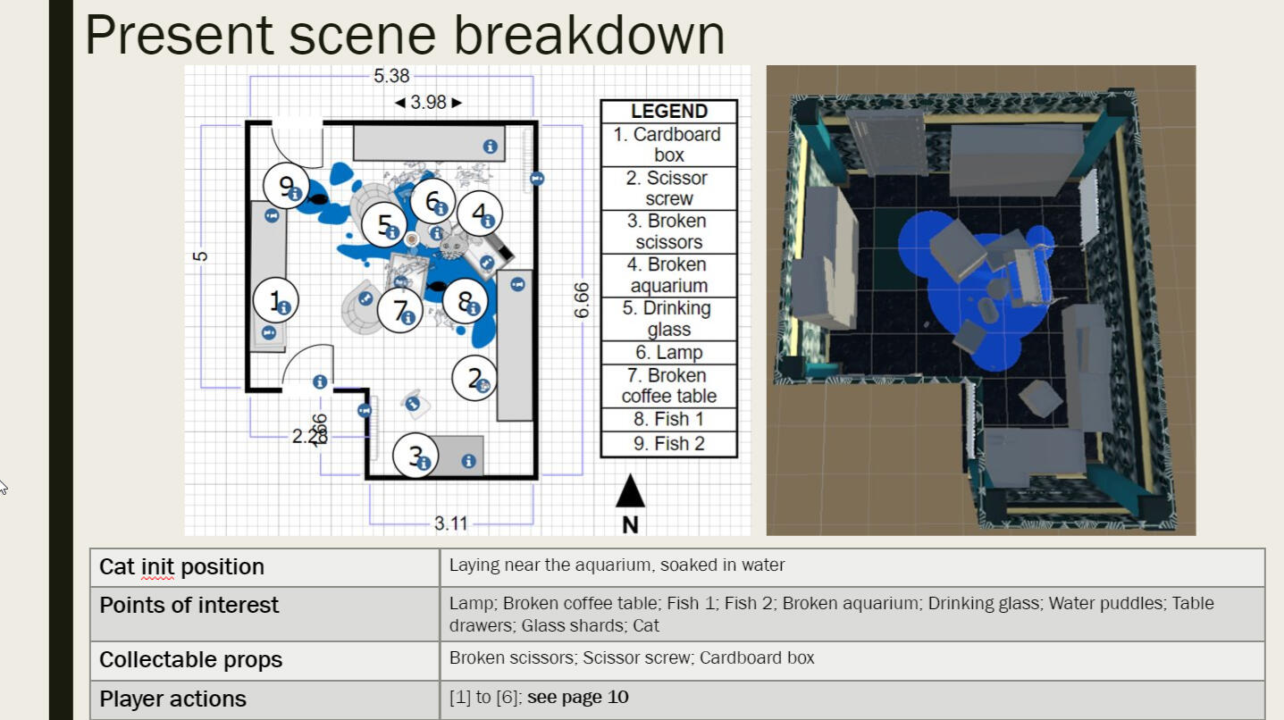The image size is (1284, 720).
Task: Click info icon on the top wall cabinet
Action: point(490,146)
